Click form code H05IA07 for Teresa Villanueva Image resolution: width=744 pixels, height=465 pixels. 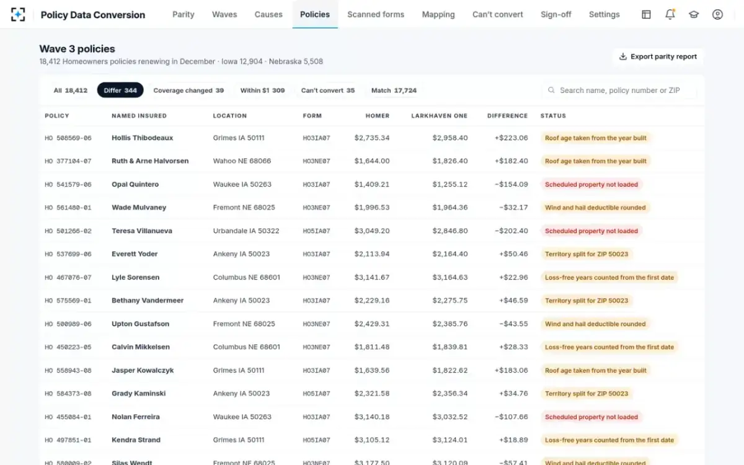pyautogui.click(x=316, y=231)
